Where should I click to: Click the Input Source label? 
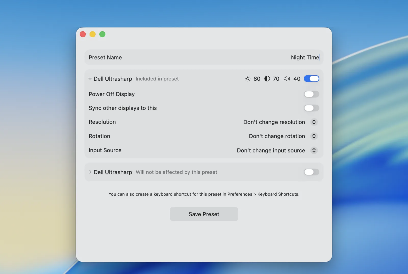pyautogui.click(x=105, y=150)
